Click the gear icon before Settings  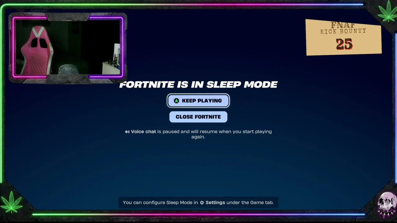(202, 203)
